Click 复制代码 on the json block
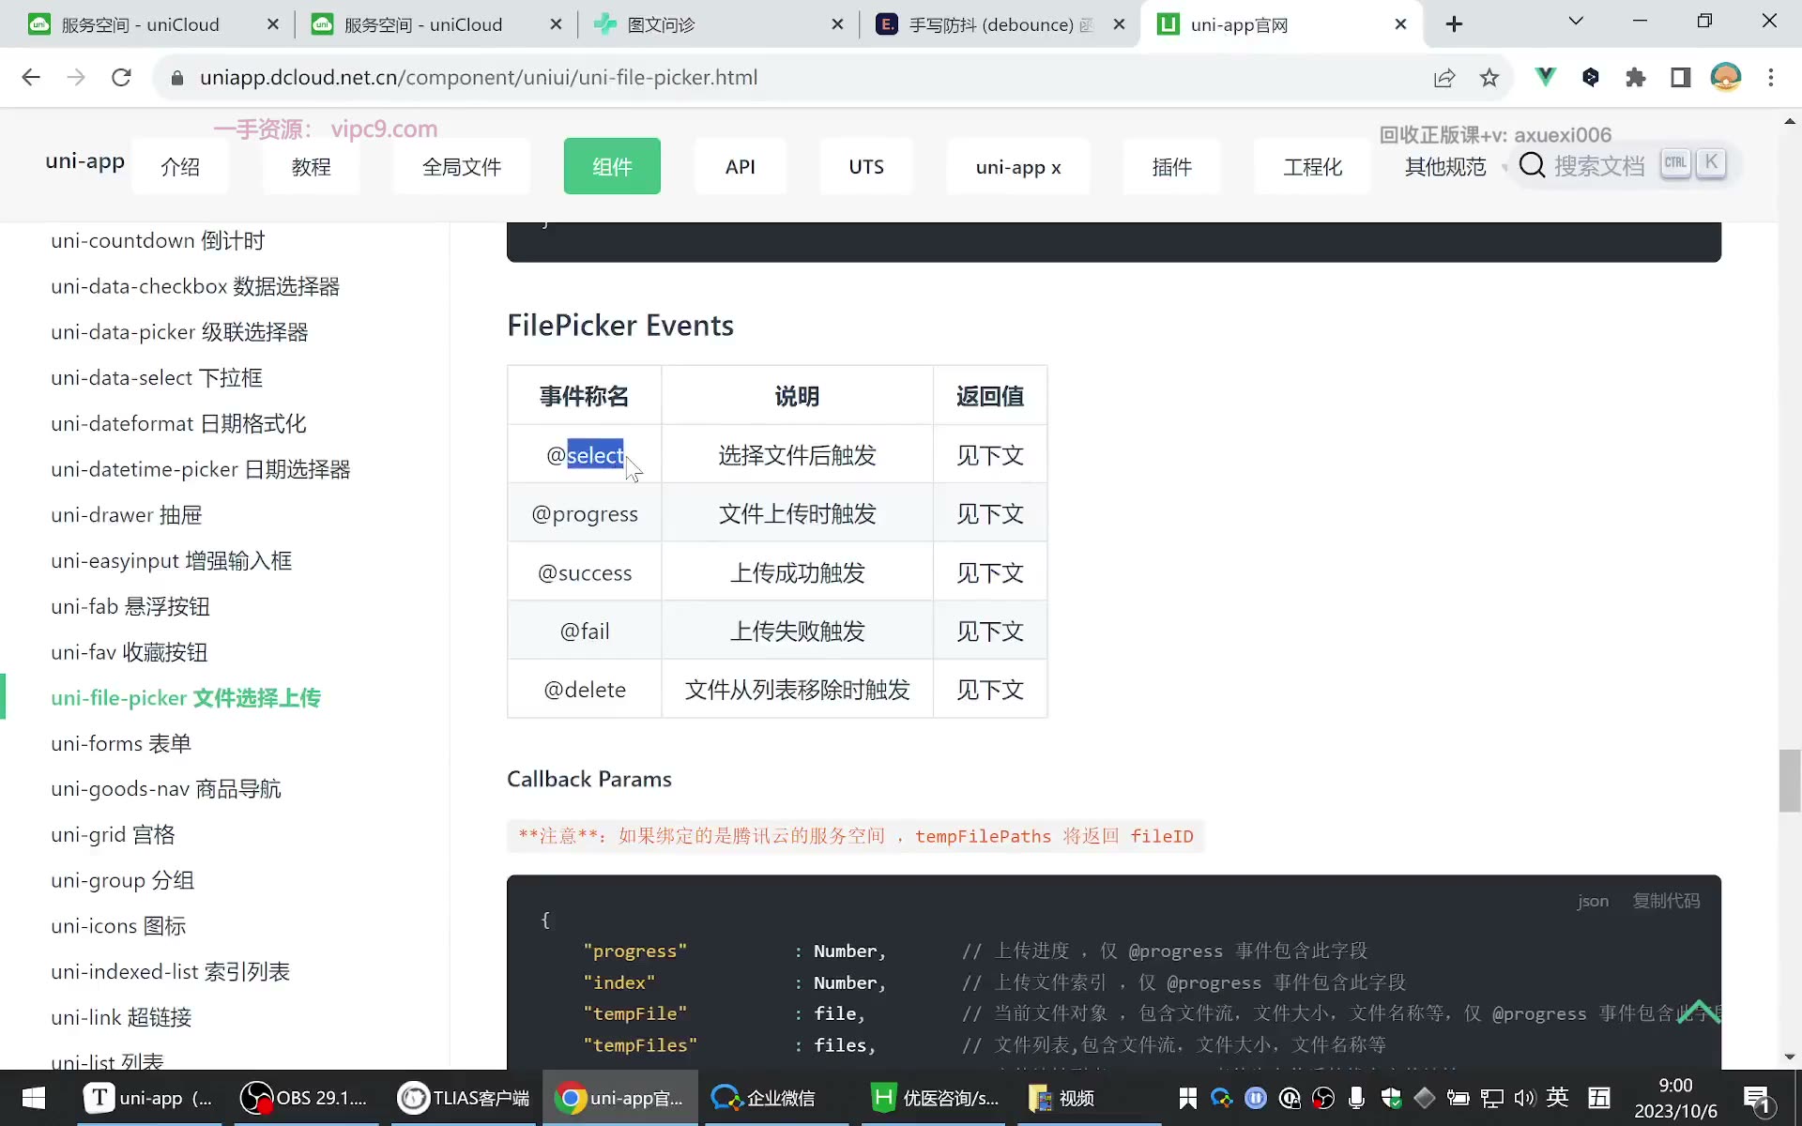 1666,901
